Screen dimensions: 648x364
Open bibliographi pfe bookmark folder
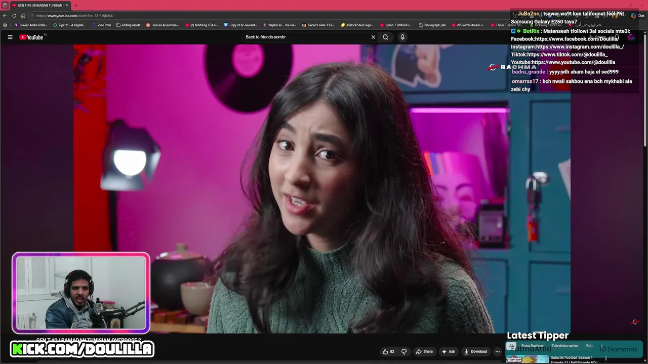tap(433, 25)
